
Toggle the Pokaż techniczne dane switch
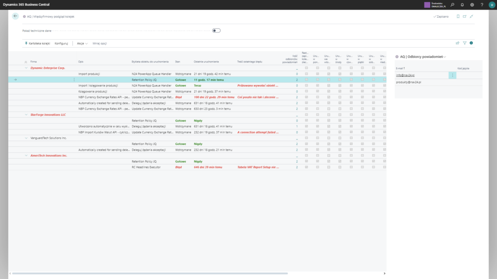coord(216,31)
